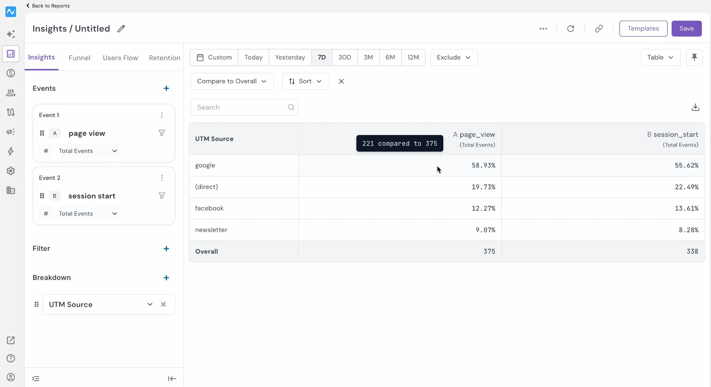This screenshot has width=711, height=387.
Task: Open the Event 1 three-dot options menu
Action: pyautogui.click(x=162, y=115)
